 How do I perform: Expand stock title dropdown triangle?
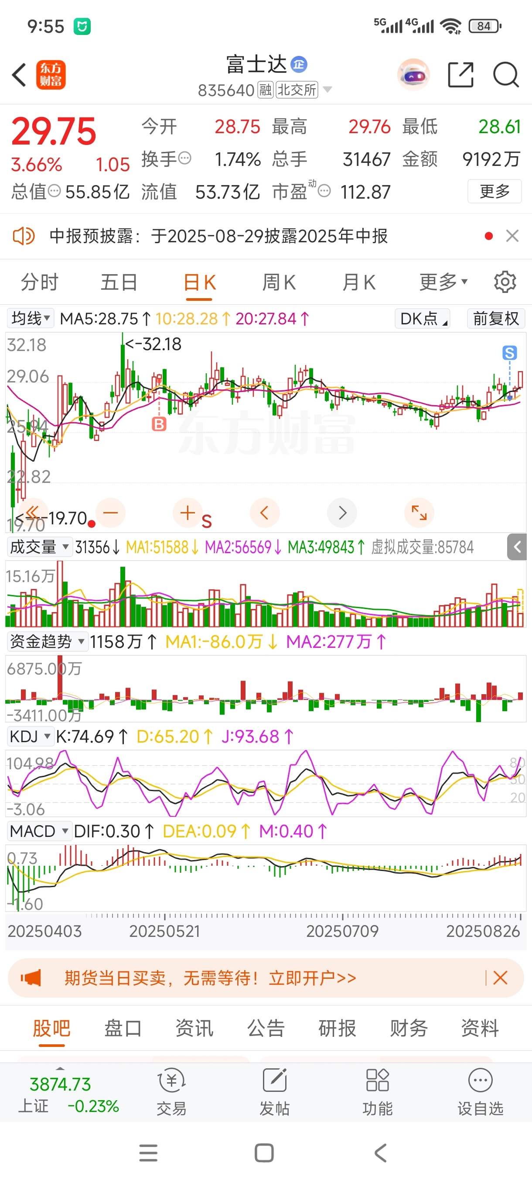327,89
